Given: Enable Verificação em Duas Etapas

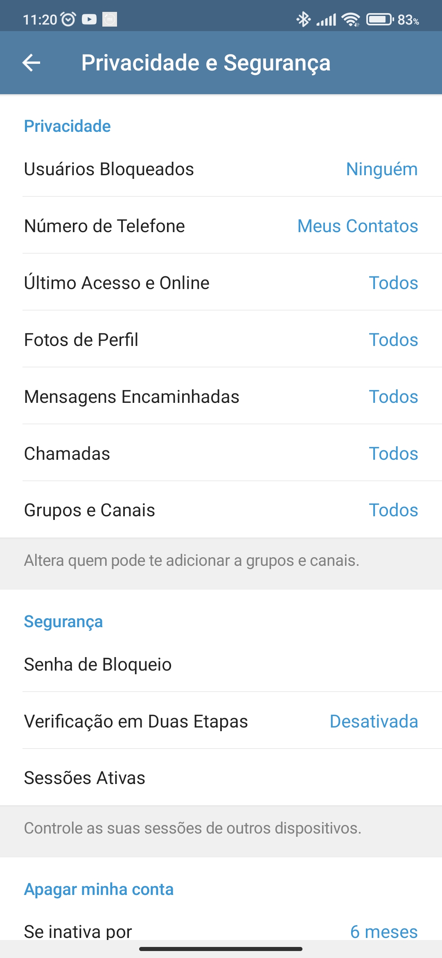Looking at the screenshot, I should tap(221, 721).
